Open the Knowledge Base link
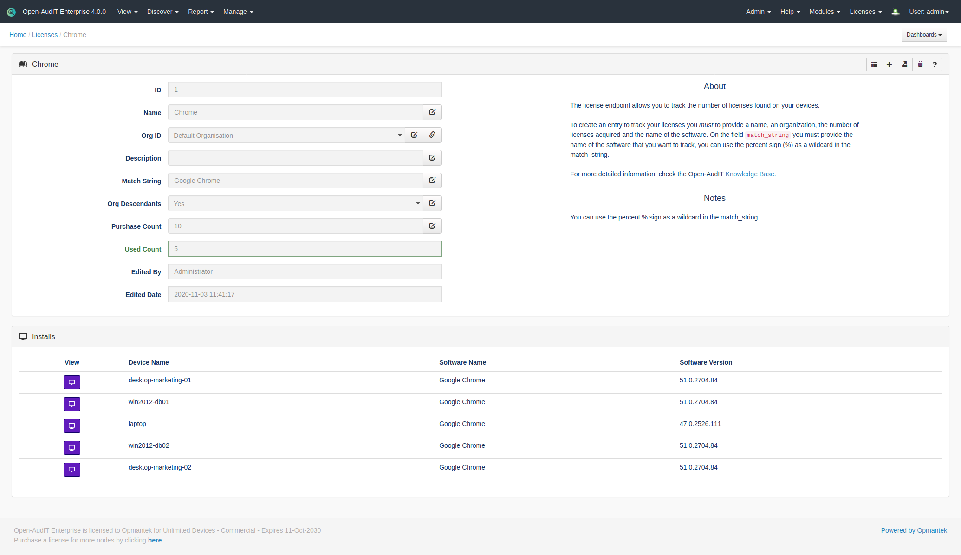 749,174
